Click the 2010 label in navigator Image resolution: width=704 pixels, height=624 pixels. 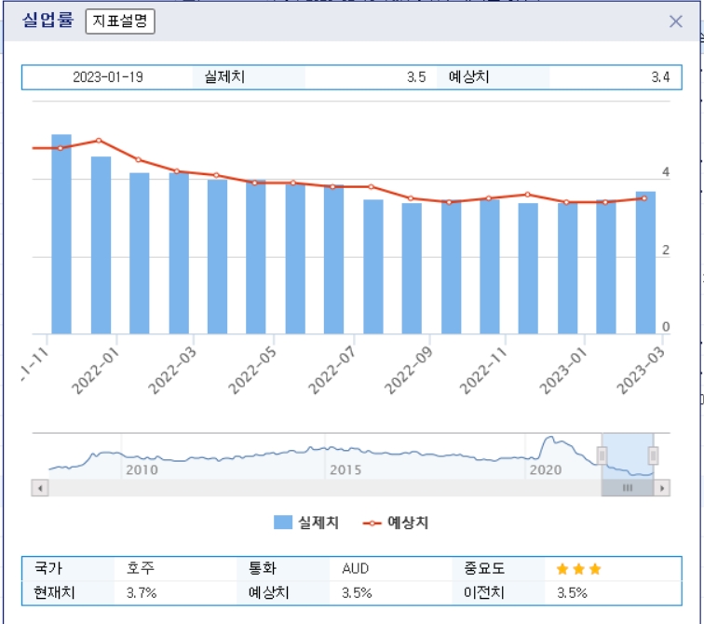142,470
